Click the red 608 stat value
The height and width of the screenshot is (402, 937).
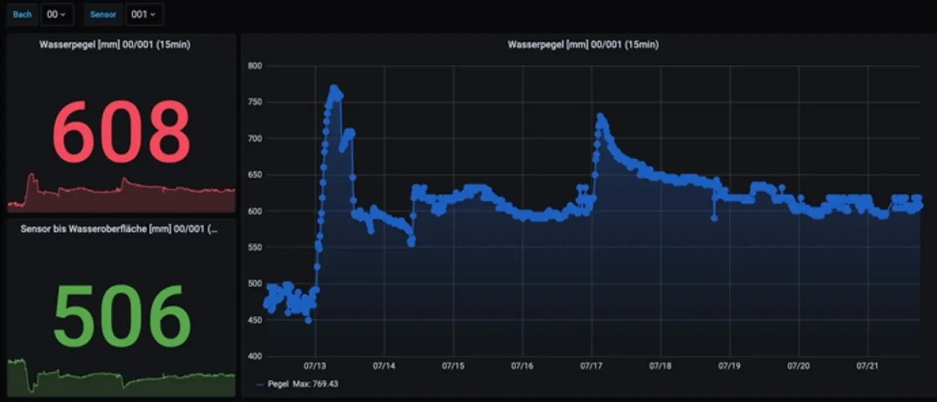click(121, 132)
